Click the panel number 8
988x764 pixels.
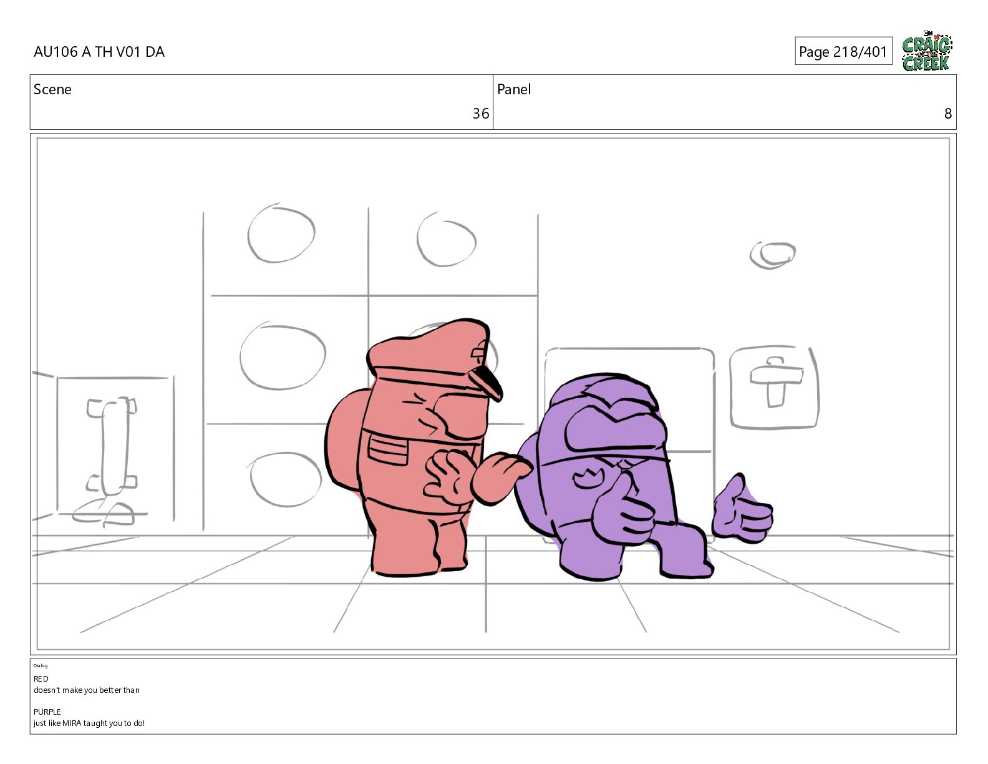pyautogui.click(x=948, y=114)
